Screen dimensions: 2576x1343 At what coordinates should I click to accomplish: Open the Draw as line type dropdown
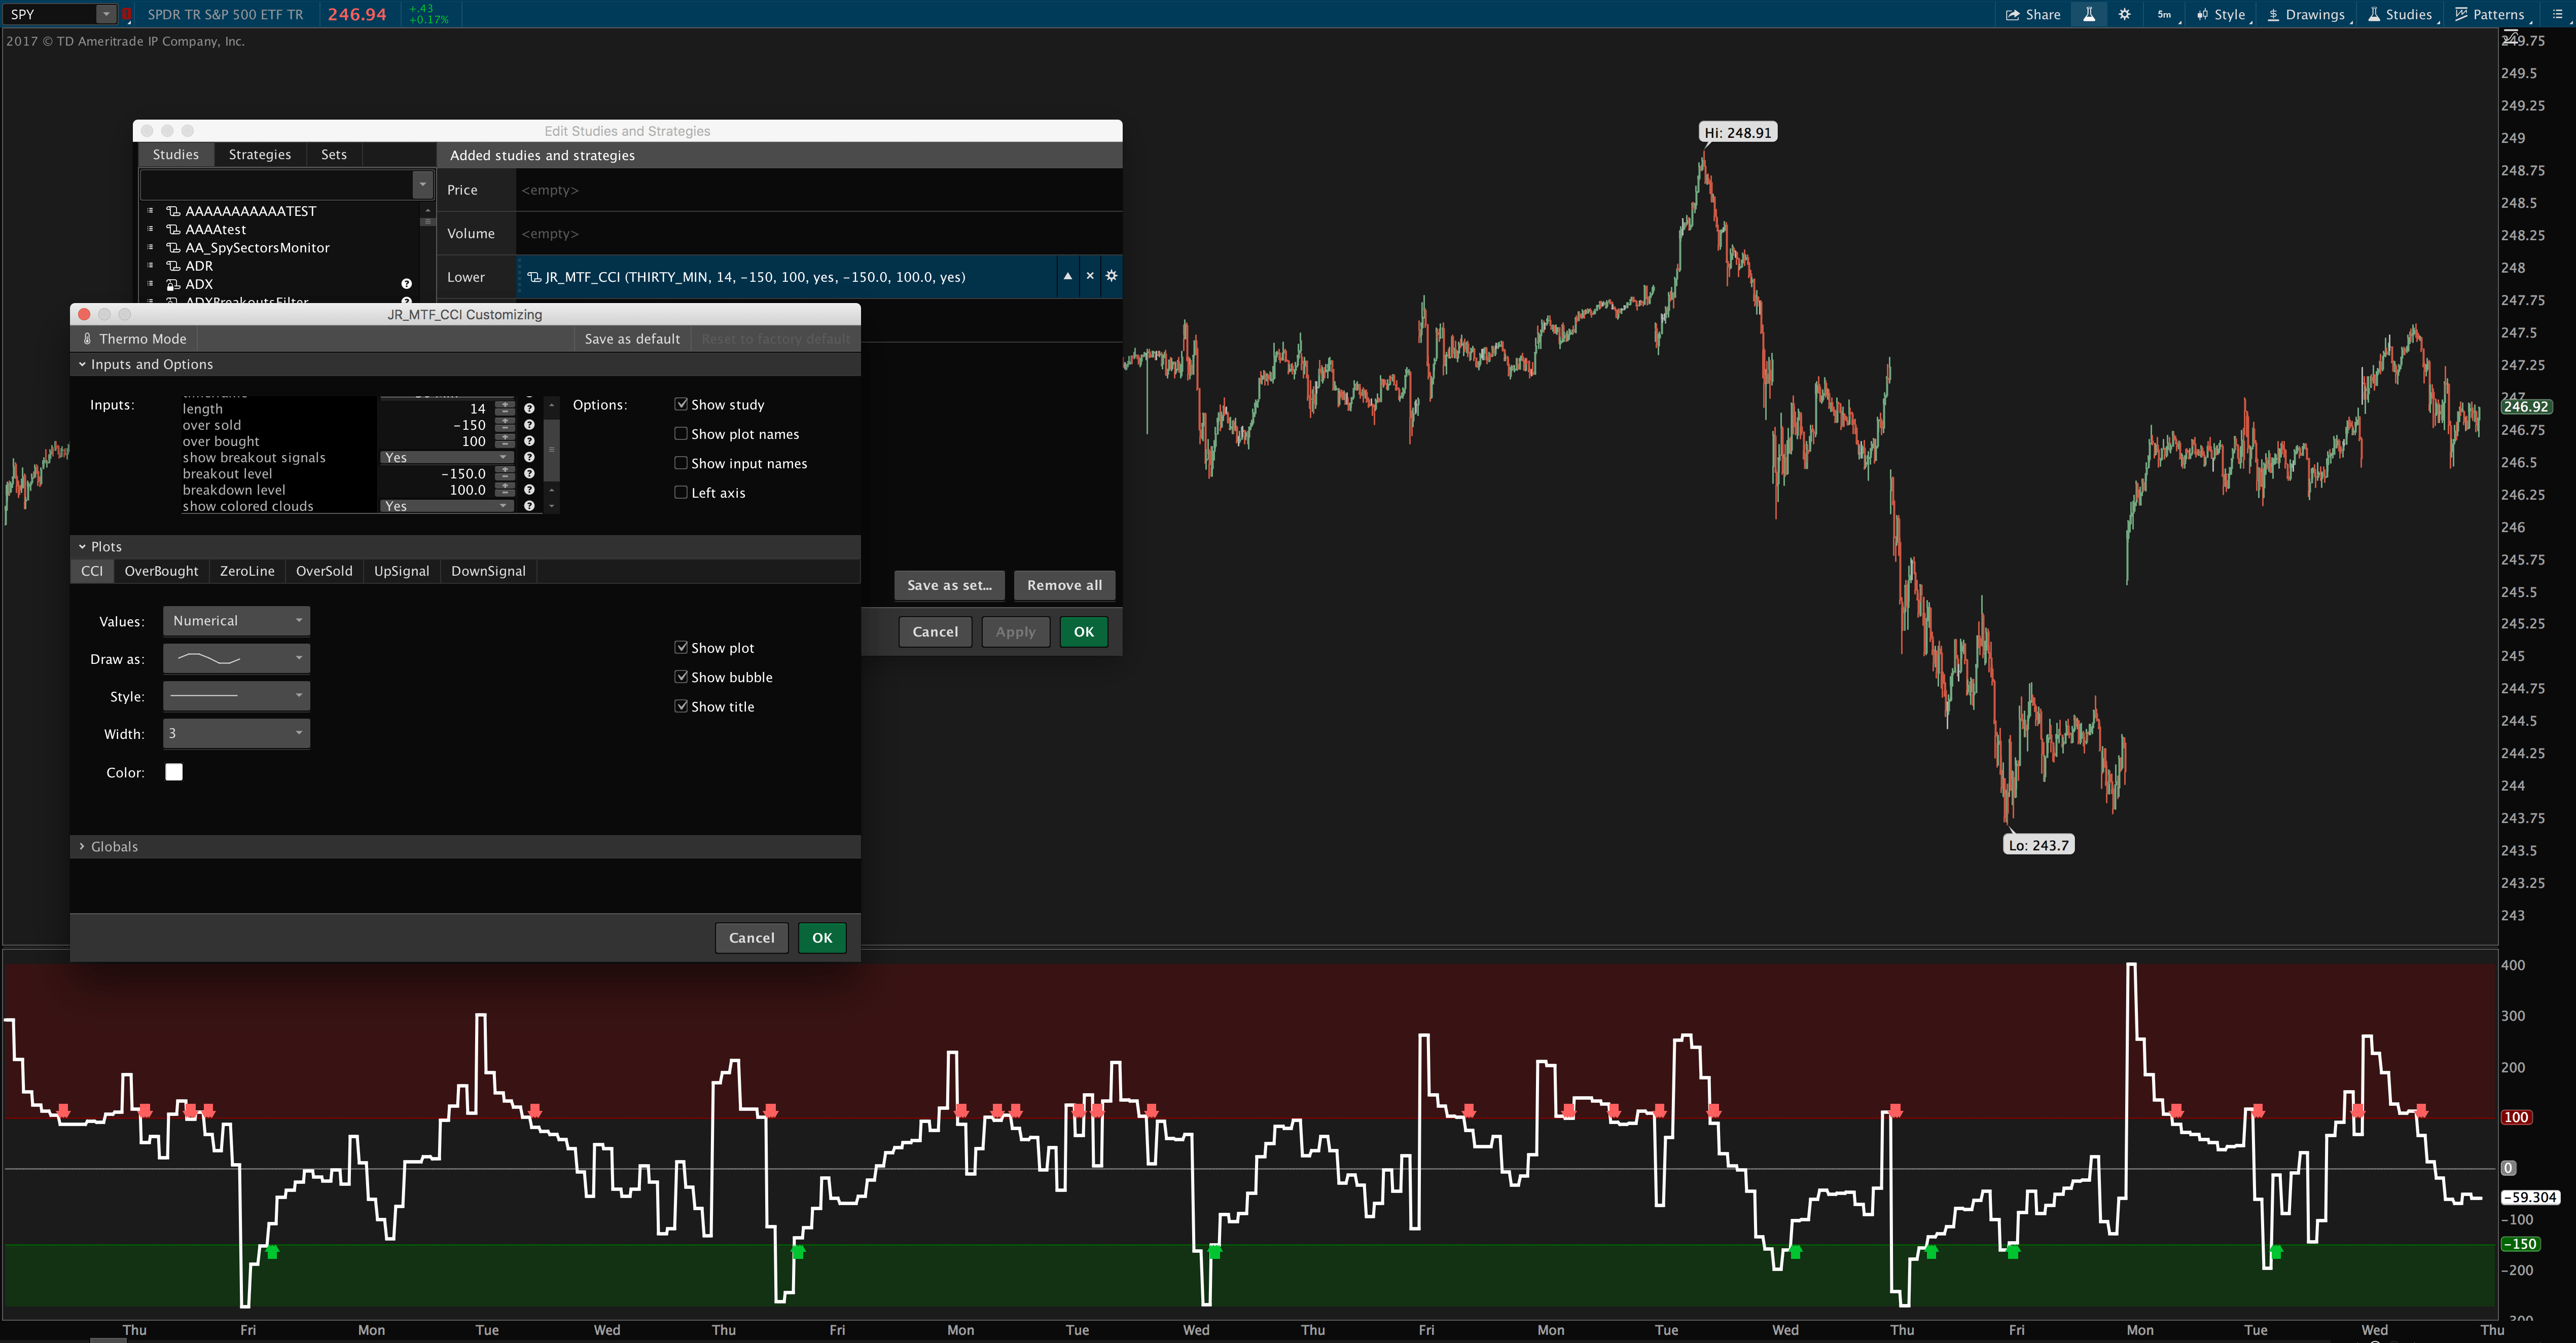[236, 658]
